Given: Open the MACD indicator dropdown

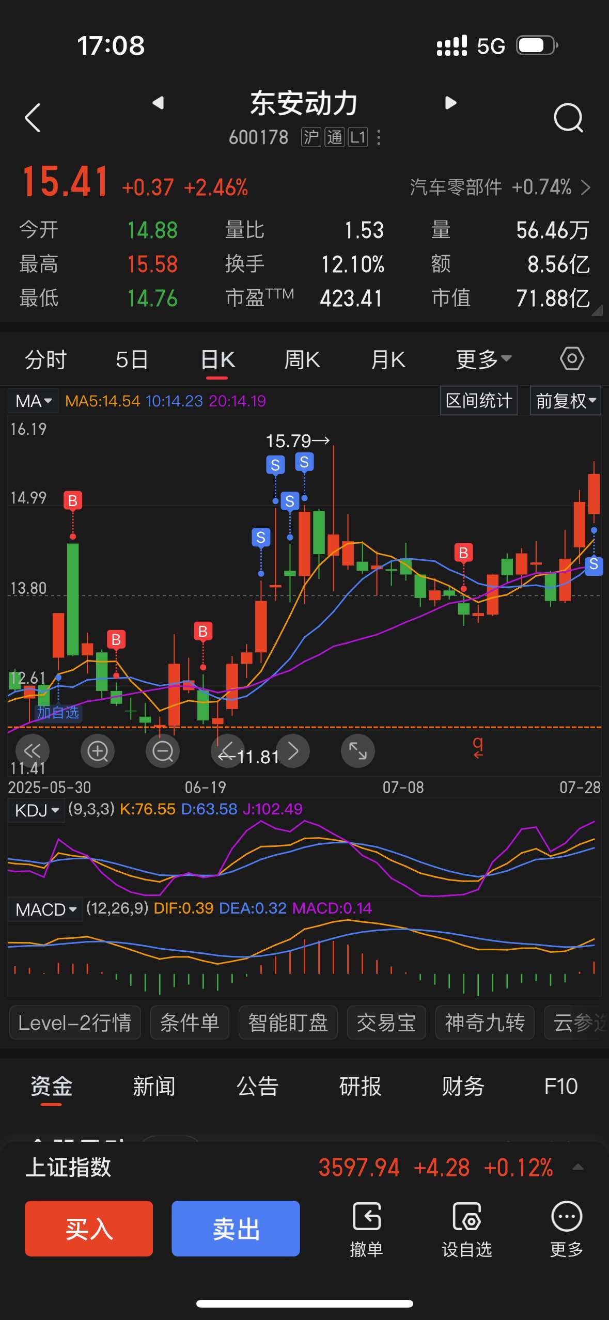Looking at the screenshot, I should 45,909.
